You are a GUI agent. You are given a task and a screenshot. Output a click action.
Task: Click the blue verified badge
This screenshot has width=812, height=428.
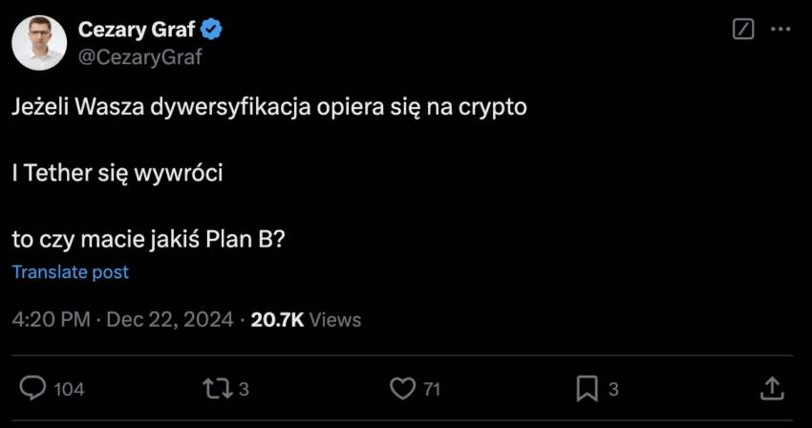pyautogui.click(x=211, y=30)
